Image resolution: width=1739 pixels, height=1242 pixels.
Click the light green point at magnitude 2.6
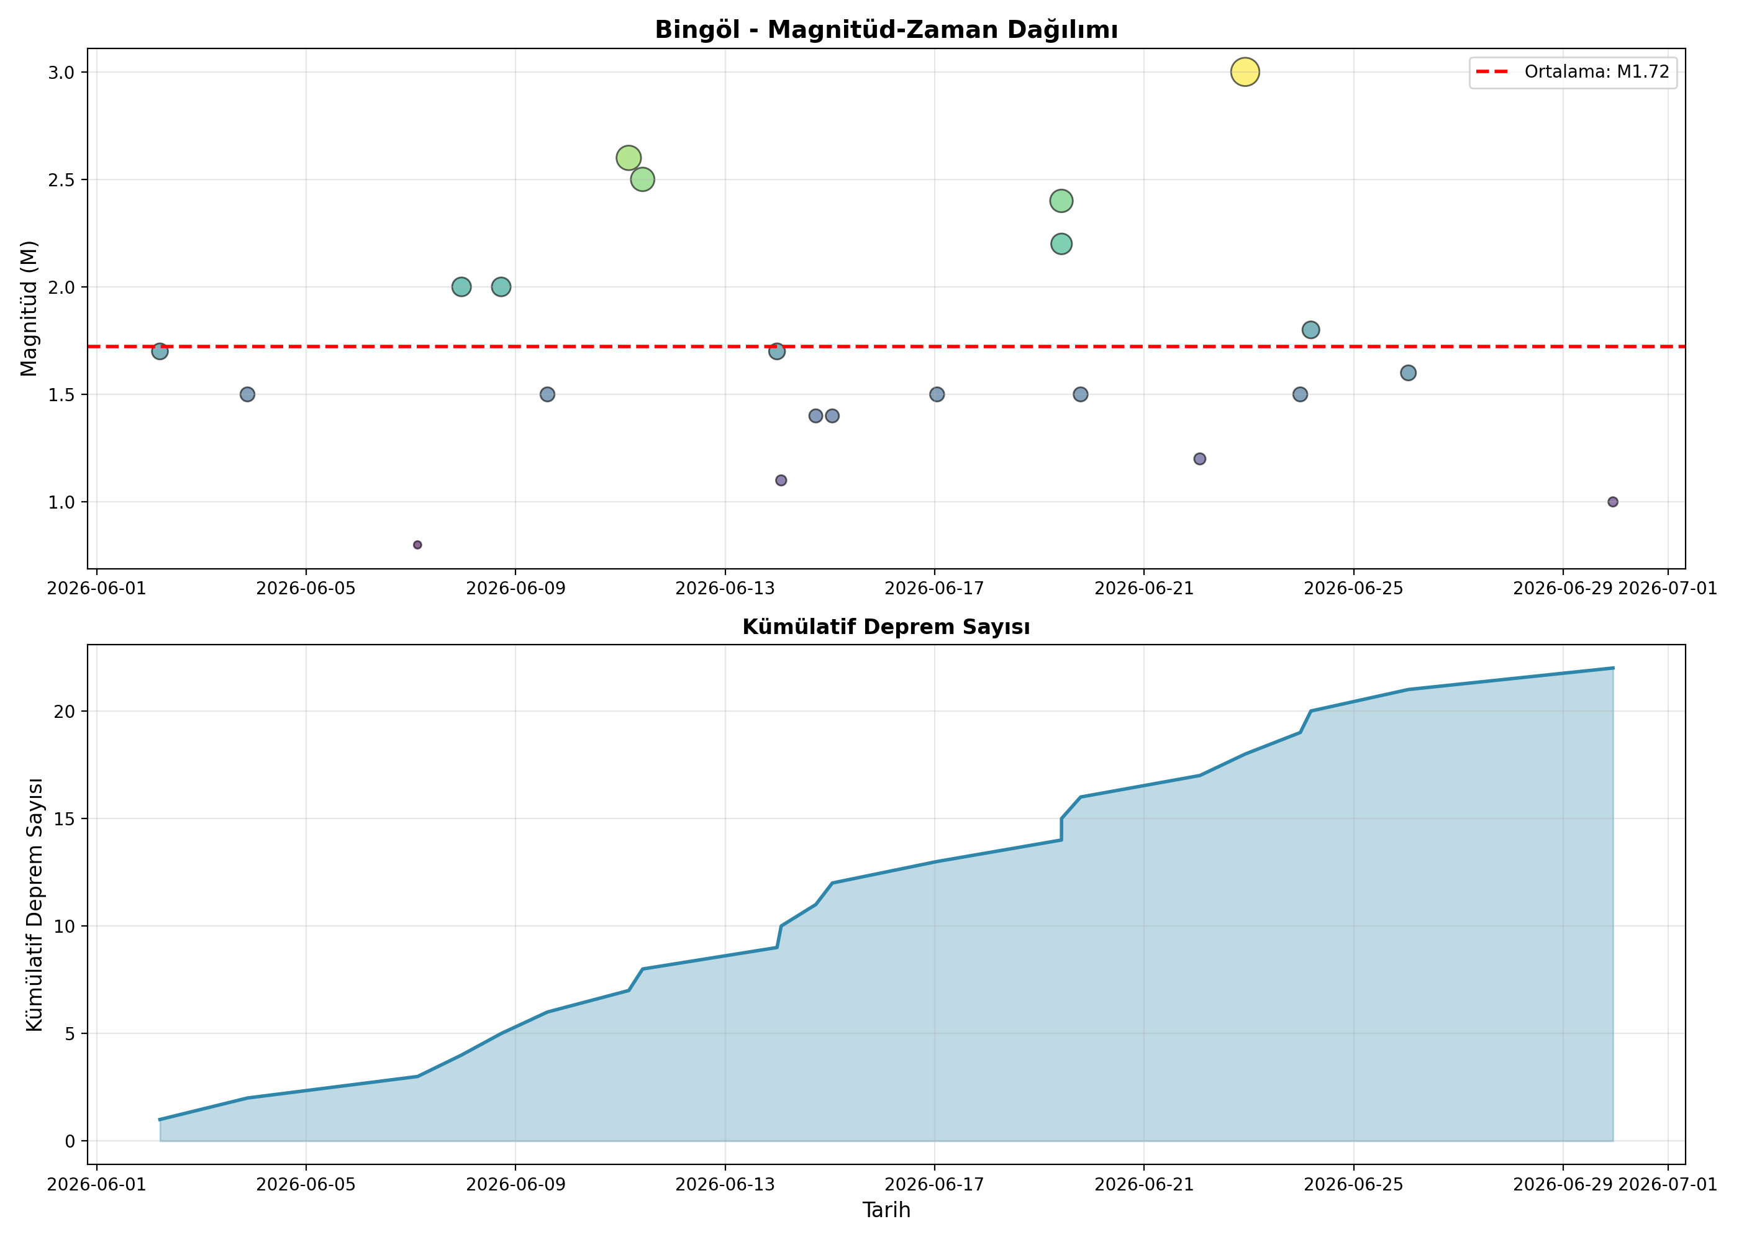pos(629,158)
